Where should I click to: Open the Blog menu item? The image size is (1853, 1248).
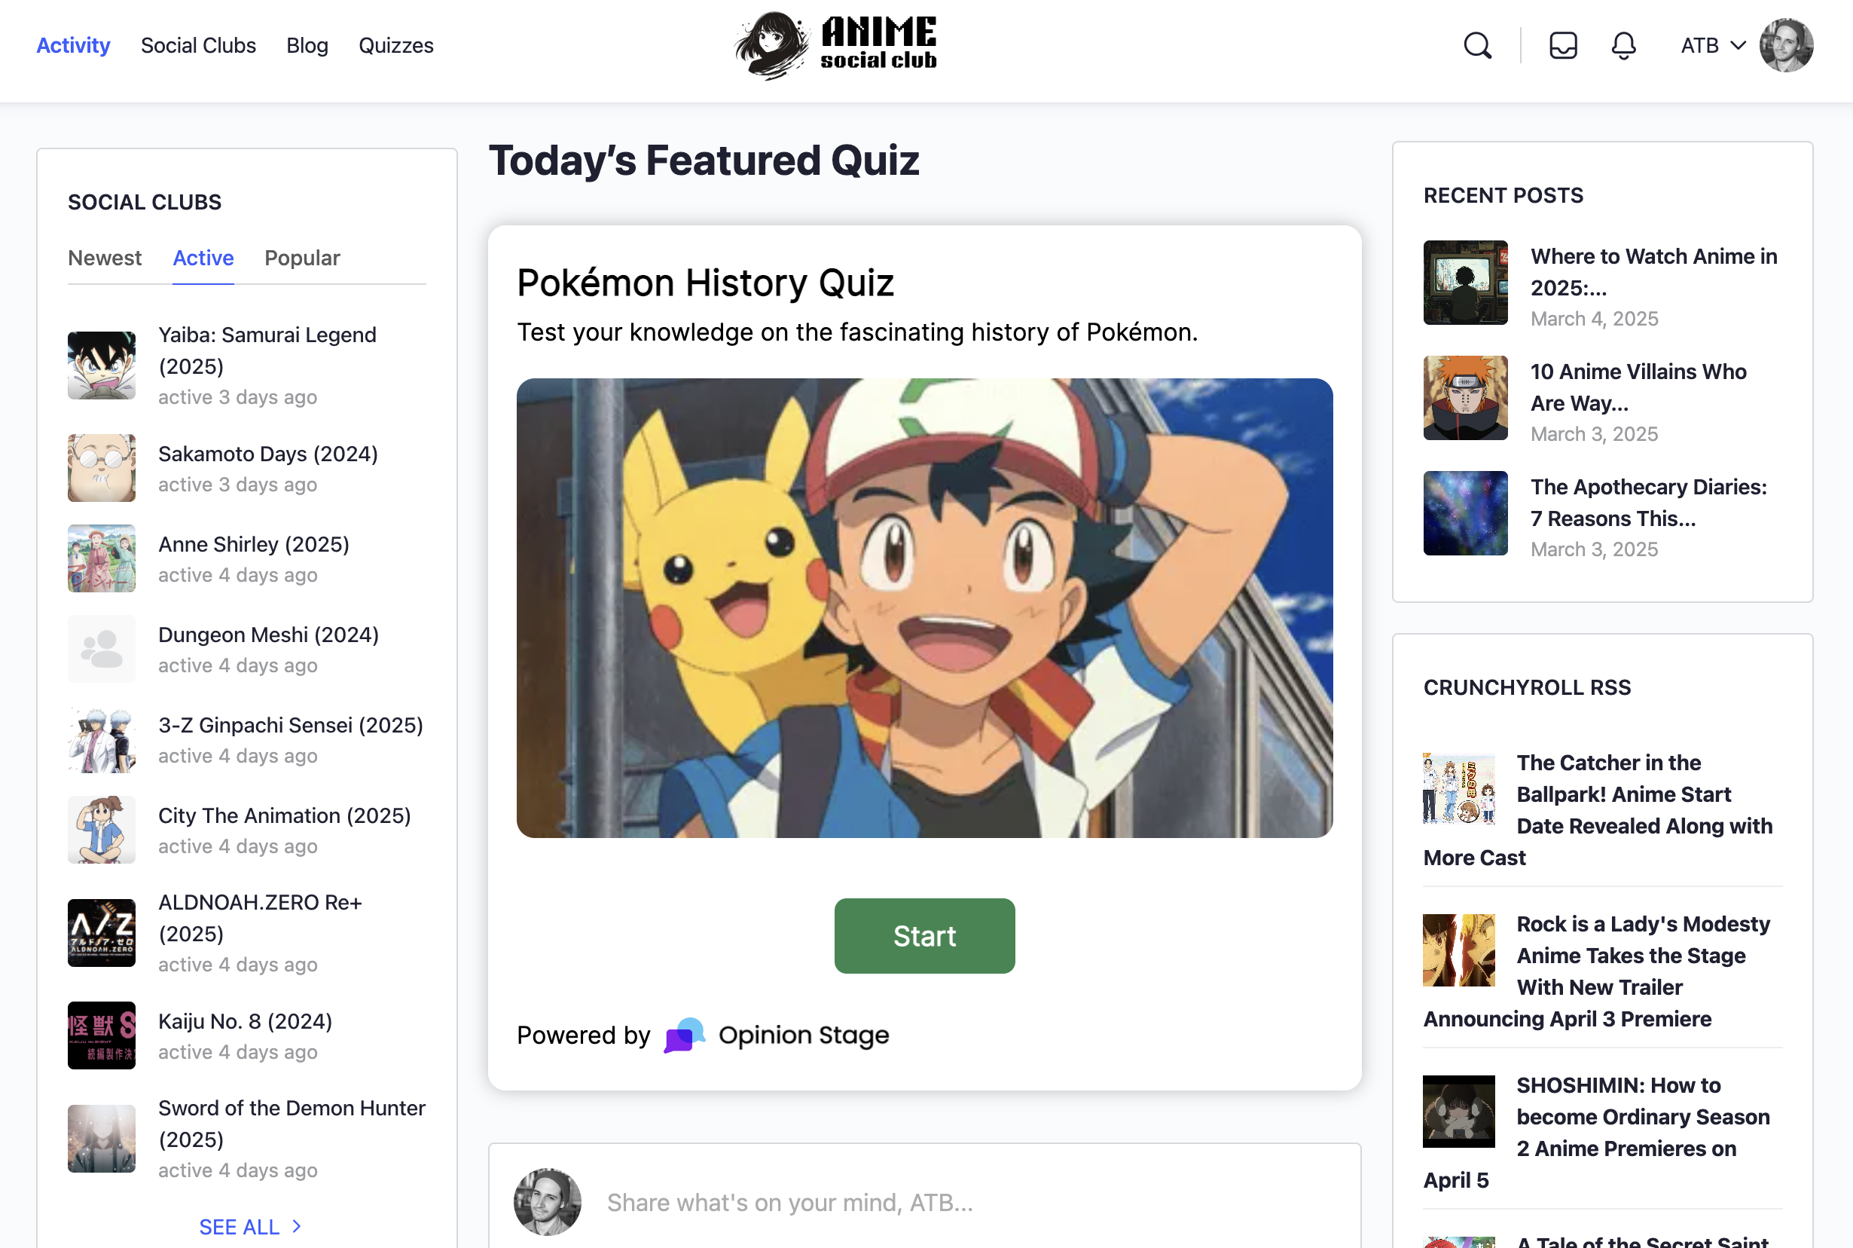(x=307, y=45)
